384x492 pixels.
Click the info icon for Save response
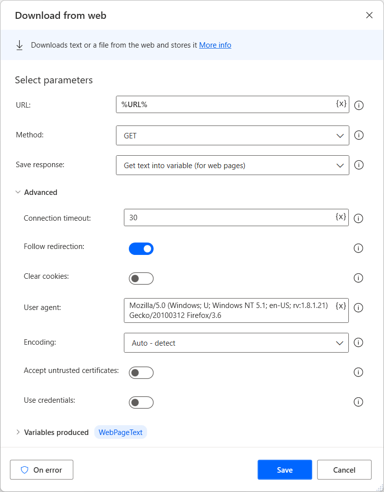point(359,165)
